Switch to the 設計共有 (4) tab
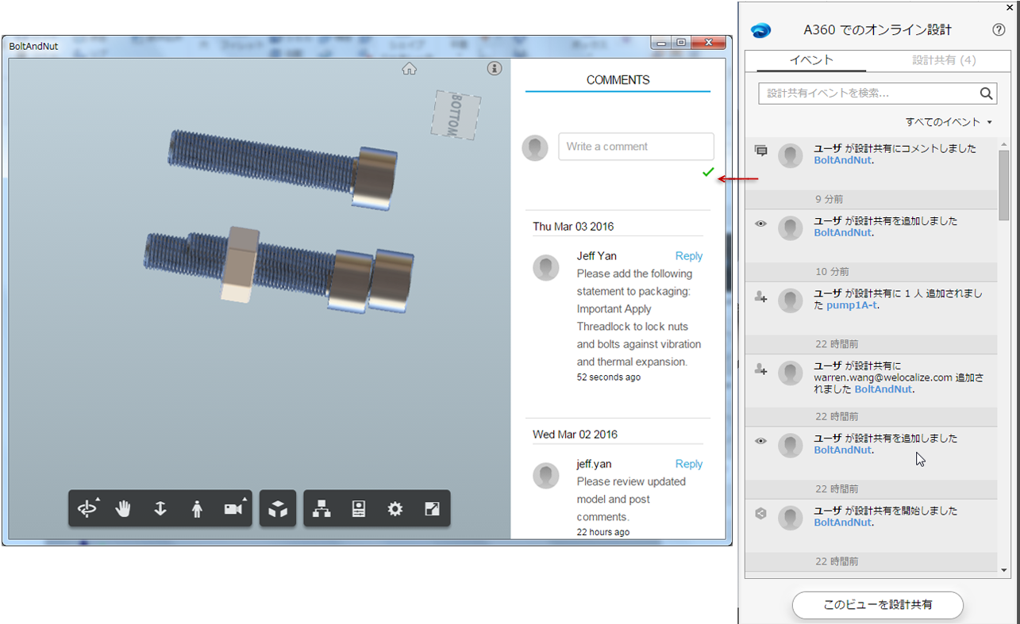Image resolution: width=1020 pixels, height=624 pixels. (x=944, y=60)
